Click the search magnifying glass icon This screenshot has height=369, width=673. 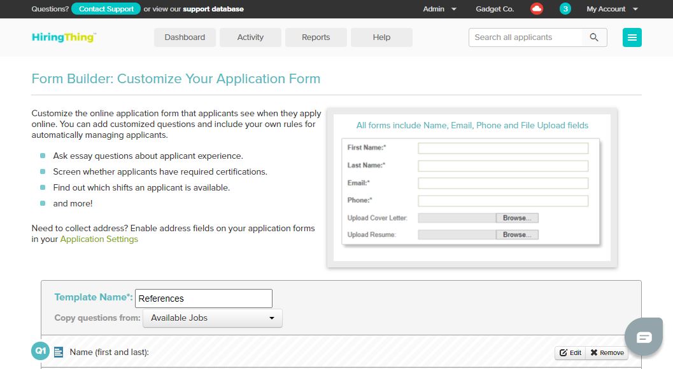(594, 37)
